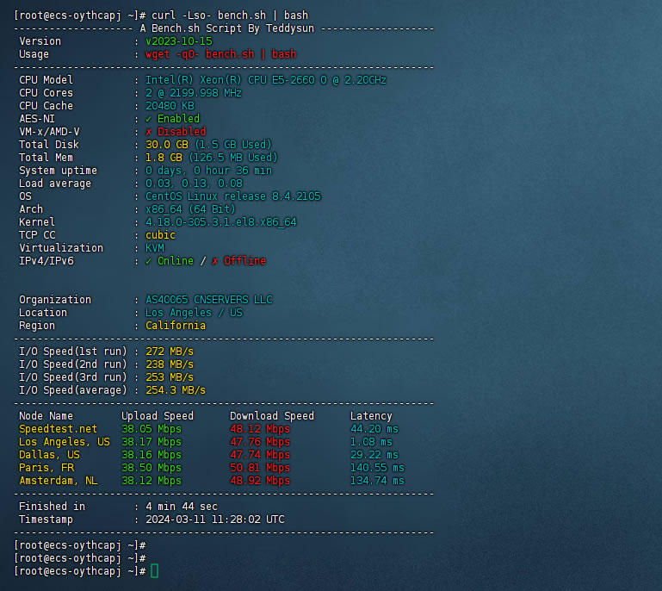Click the Paris, FR download speed

pos(260,468)
